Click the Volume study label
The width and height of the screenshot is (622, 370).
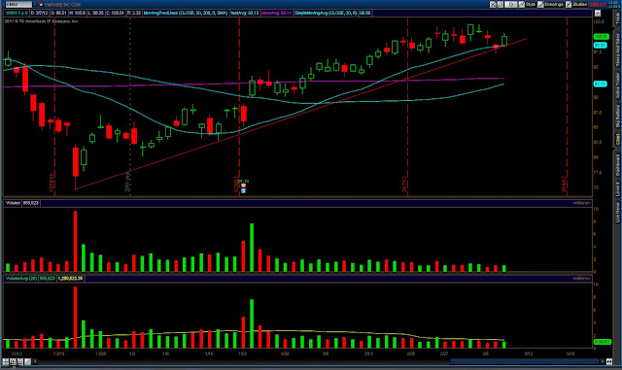(13, 203)
